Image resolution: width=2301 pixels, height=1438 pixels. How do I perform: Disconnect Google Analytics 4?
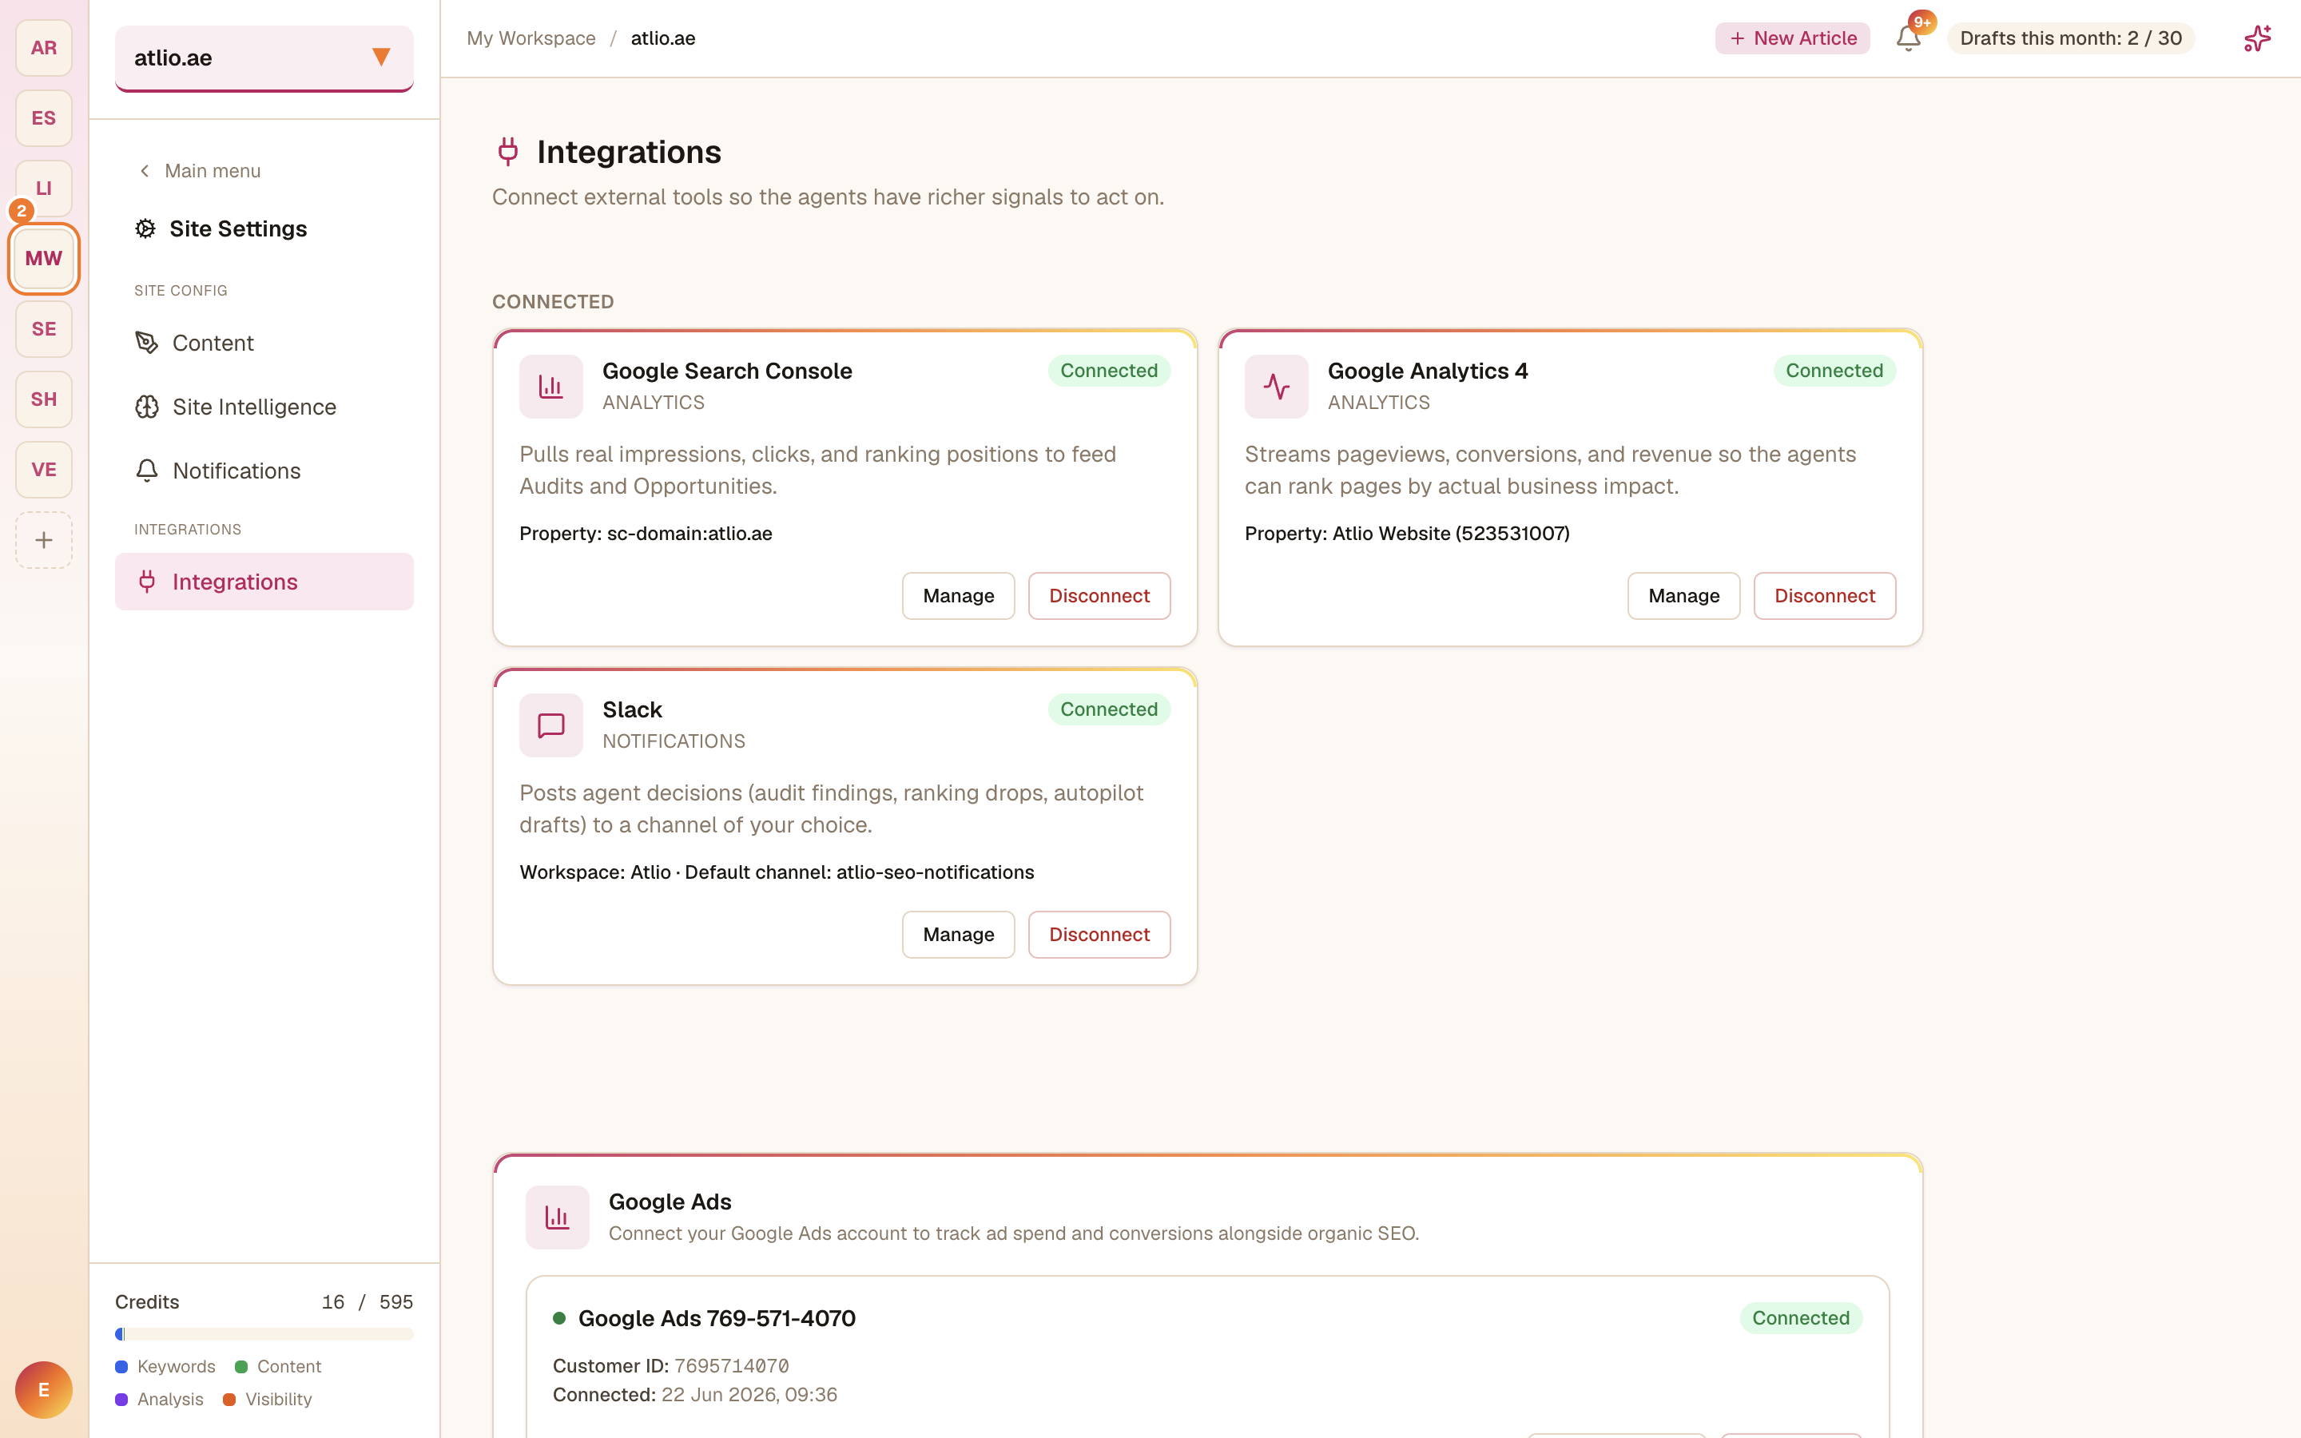tap(1825, 595)
